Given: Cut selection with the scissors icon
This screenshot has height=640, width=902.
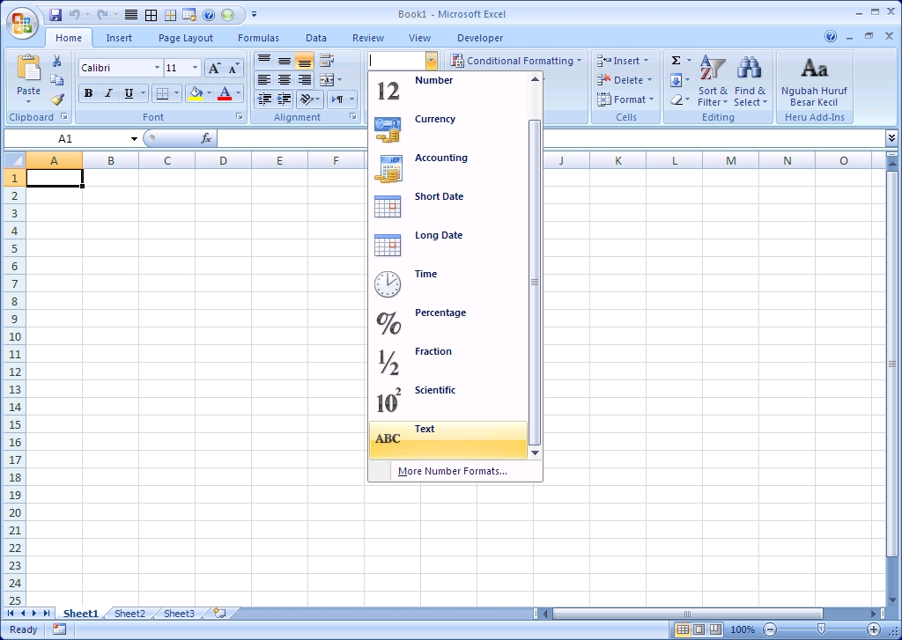Looking at the screenshot, I should click(x=57, y=61).
